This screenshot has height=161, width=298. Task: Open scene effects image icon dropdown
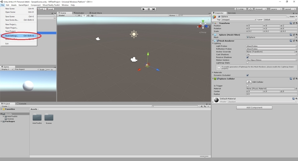click(93, 16)
